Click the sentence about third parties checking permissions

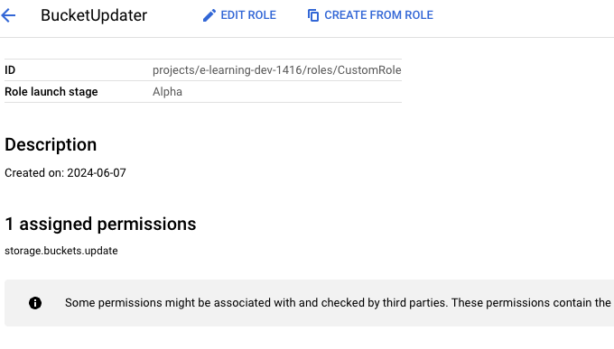(x=256, y=303)
